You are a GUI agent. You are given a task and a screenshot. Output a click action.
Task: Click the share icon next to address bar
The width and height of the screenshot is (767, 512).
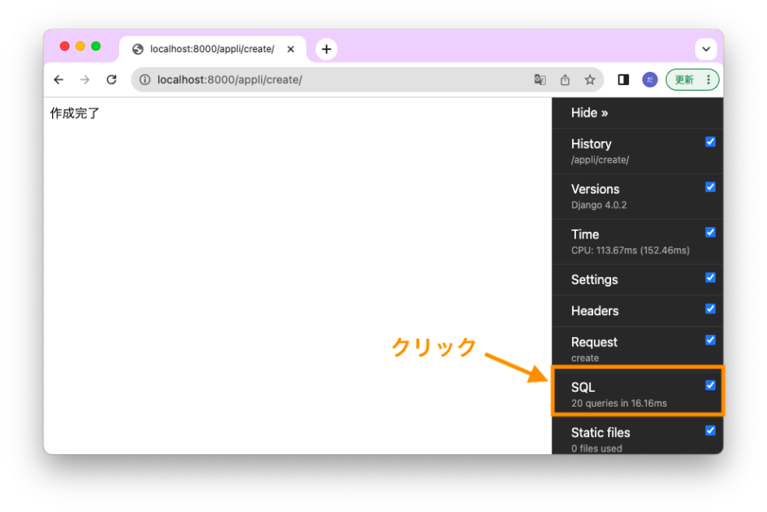pos(565,79)
